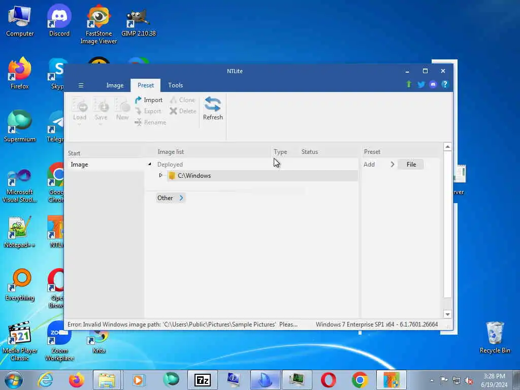Open Windows Explorer folder on taskbar
This screenshot has width=520, height=390.
(107, 380)
